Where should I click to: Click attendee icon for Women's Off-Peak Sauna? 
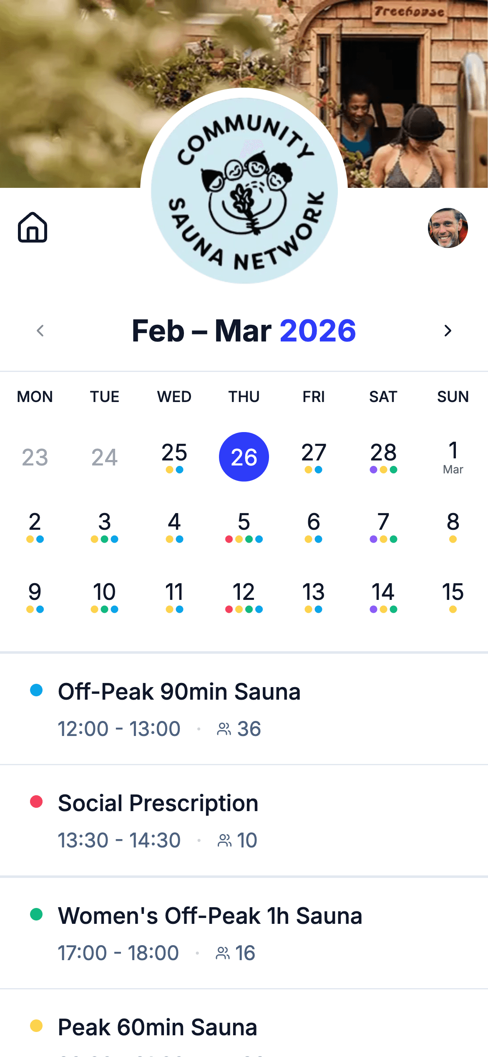coord(223,953)
